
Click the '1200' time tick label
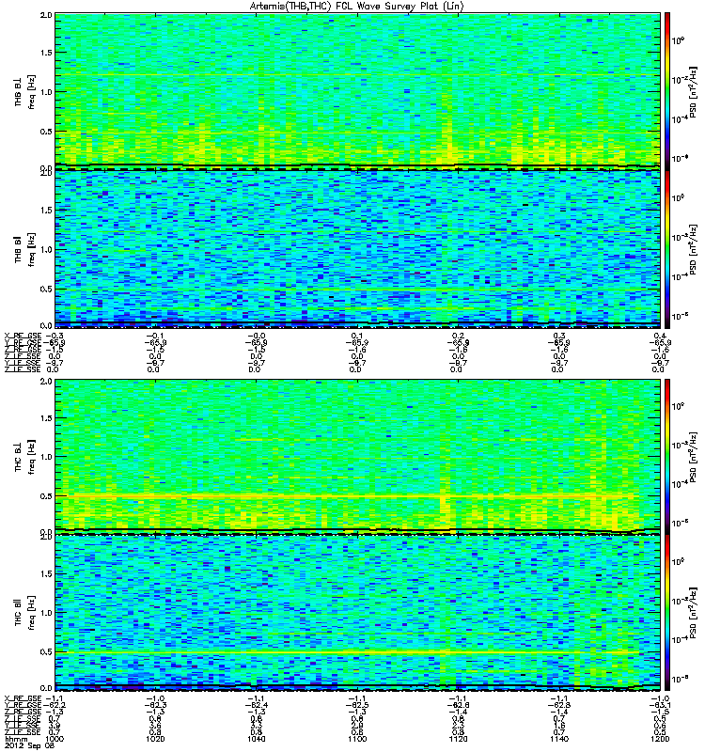click(660, 739)
